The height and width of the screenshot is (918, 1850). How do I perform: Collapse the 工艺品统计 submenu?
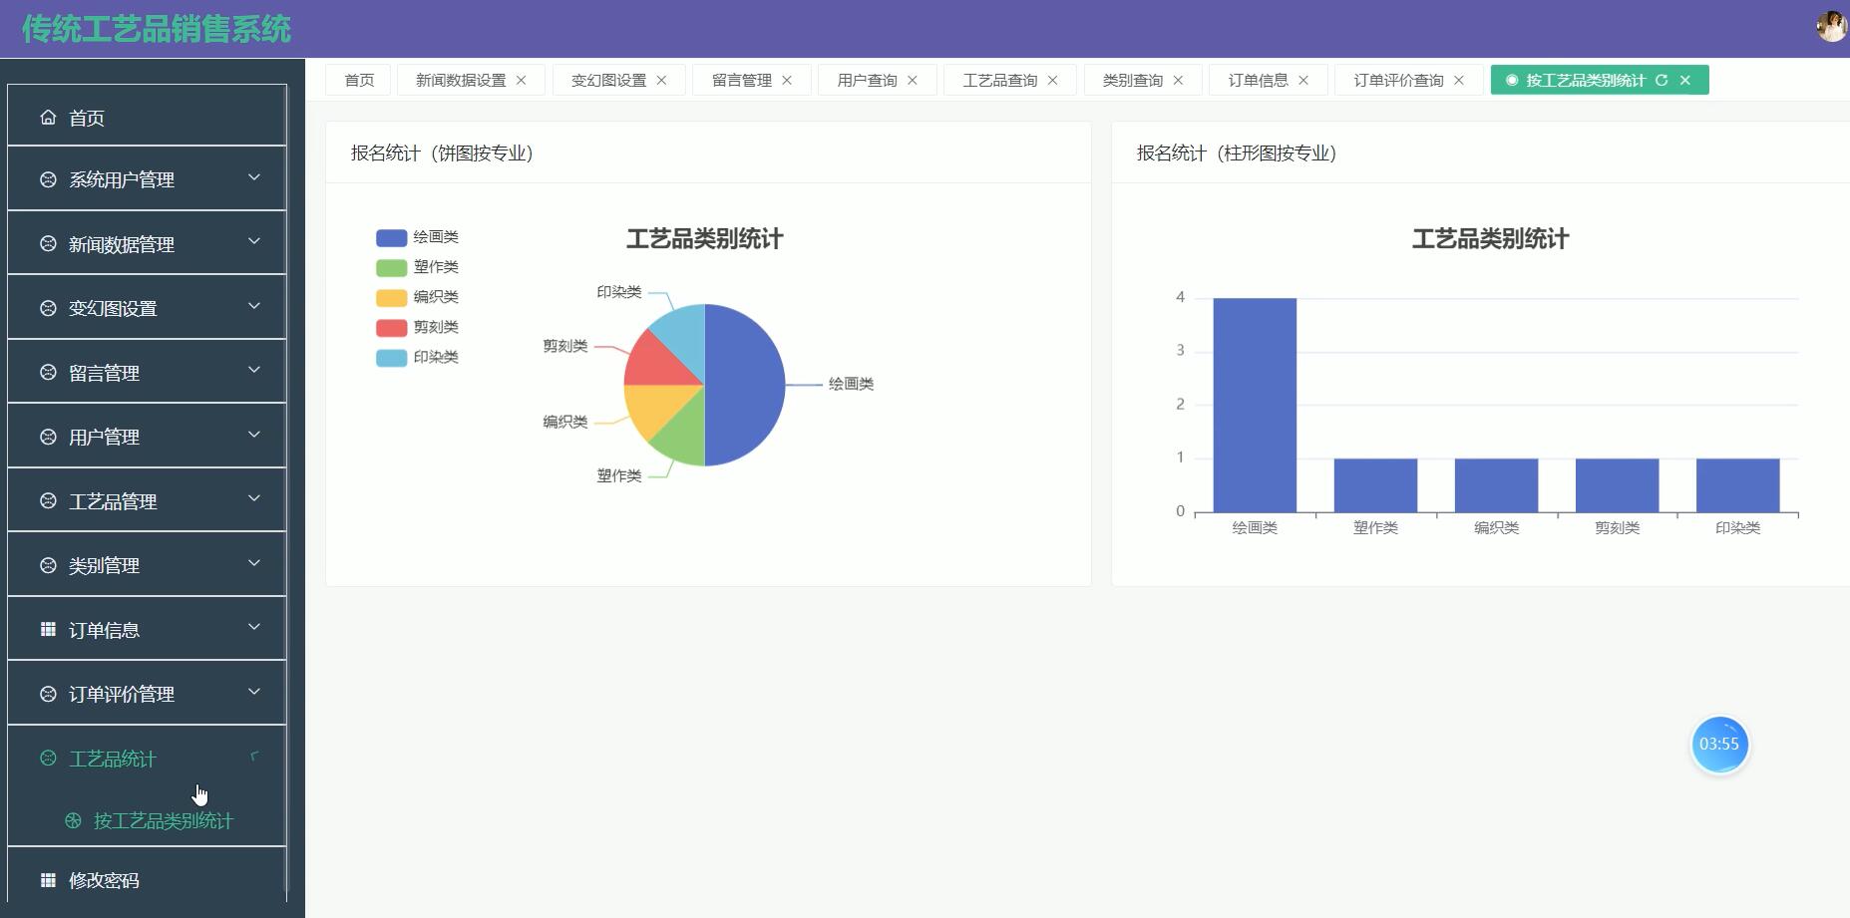click(x=111, y=759)
